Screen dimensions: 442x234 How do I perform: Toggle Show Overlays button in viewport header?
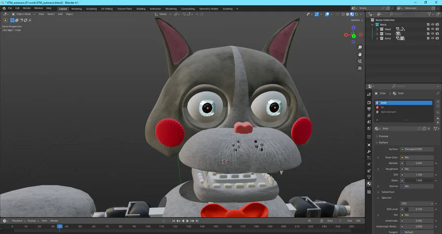(x=327, y=14)
